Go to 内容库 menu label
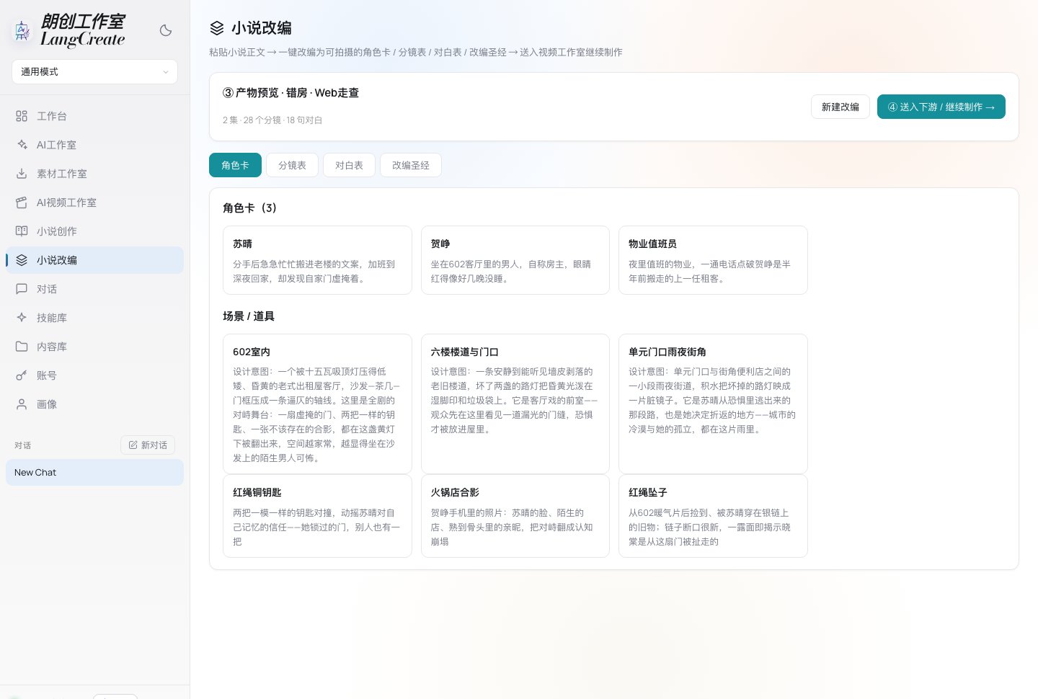Screen dimensions: 1038x699 point(52,347)
